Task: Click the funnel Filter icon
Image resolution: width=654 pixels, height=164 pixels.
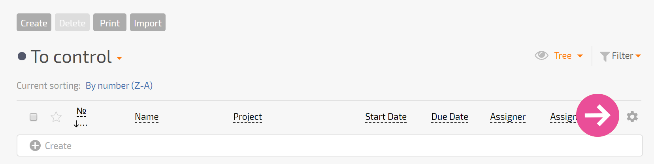Action: [605, 56]
